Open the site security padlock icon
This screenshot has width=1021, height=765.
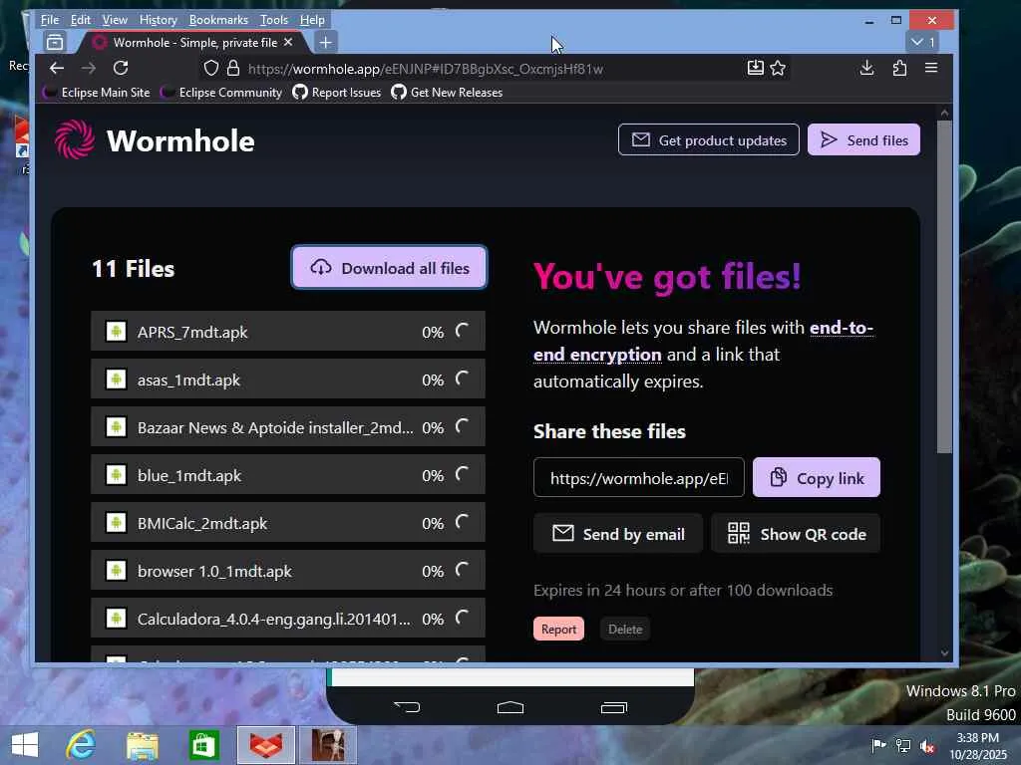(233, 69)
